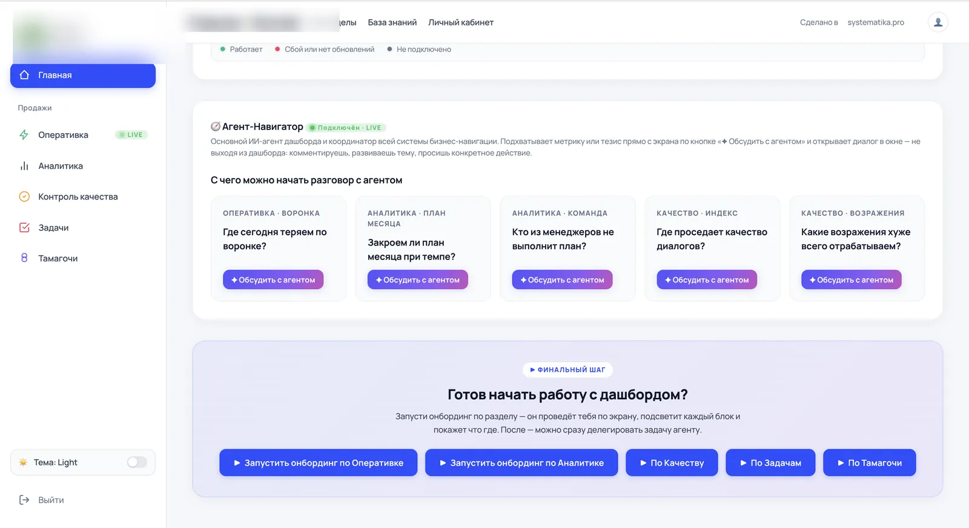
Task: Launch onboarding for Оперативка
Action: click(x=319, y=463)
